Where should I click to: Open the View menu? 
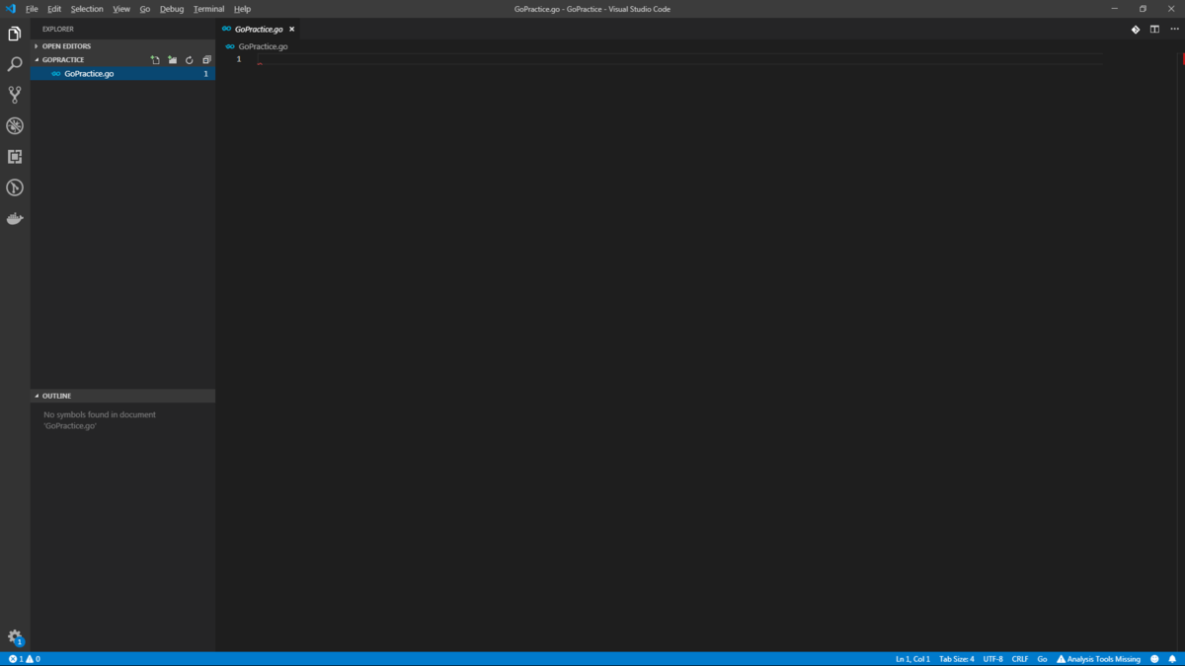pos(121,9)
